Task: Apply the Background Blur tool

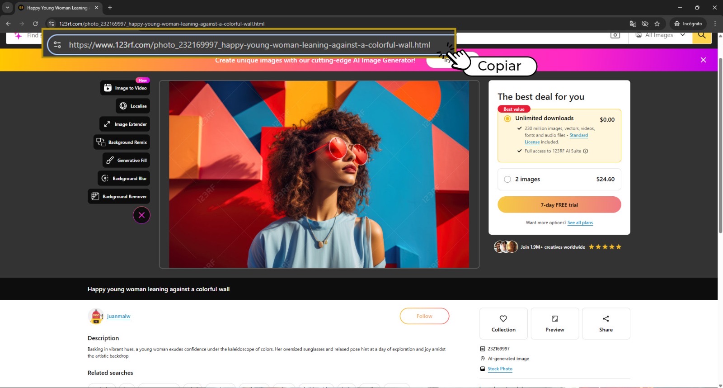Action: pos(124,179)
